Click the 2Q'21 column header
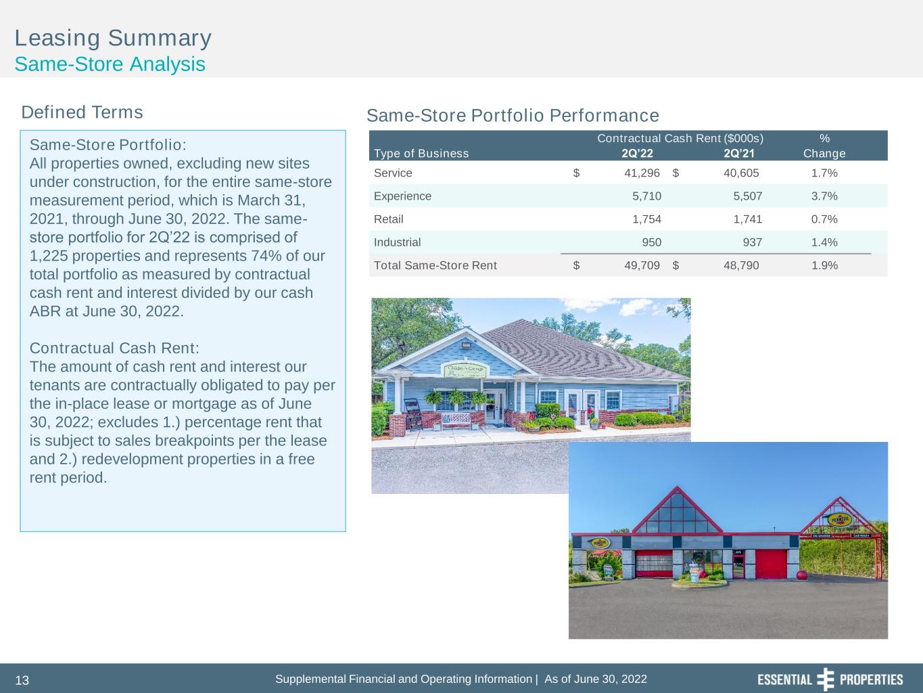 tap(738, 154)
